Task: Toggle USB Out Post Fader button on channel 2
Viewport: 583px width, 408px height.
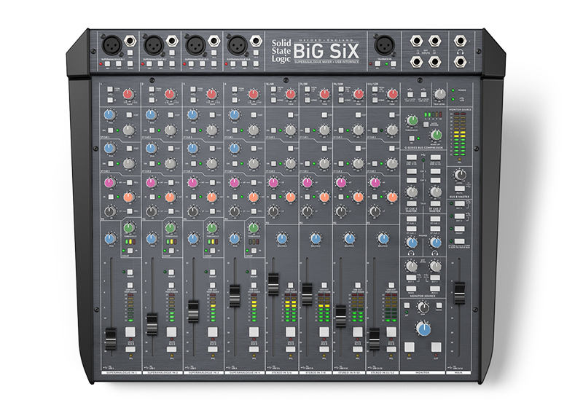Action: [x=171, y=286]
